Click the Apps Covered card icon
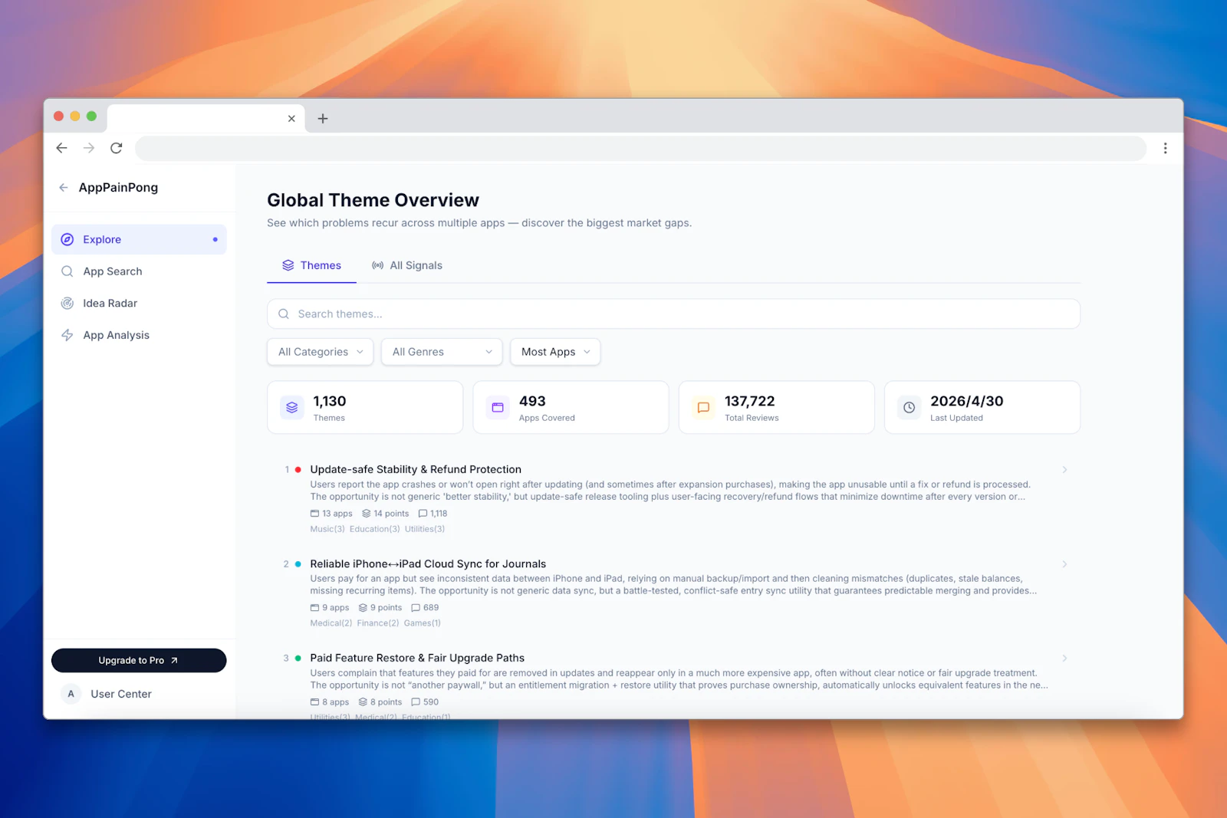This screenshot has width=1227, height=818. 498,408
